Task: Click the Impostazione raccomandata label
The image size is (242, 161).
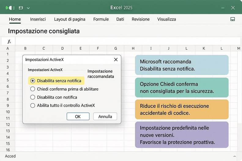Action: (x=101, y=74)
